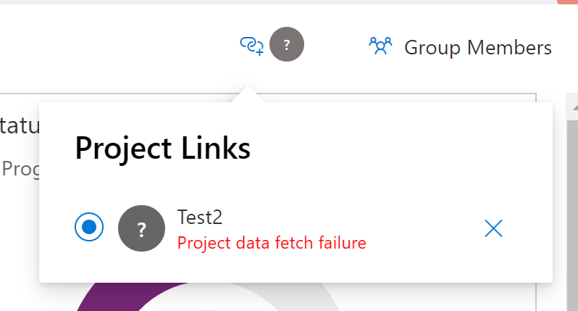Select the Test2 radio button

89,228
